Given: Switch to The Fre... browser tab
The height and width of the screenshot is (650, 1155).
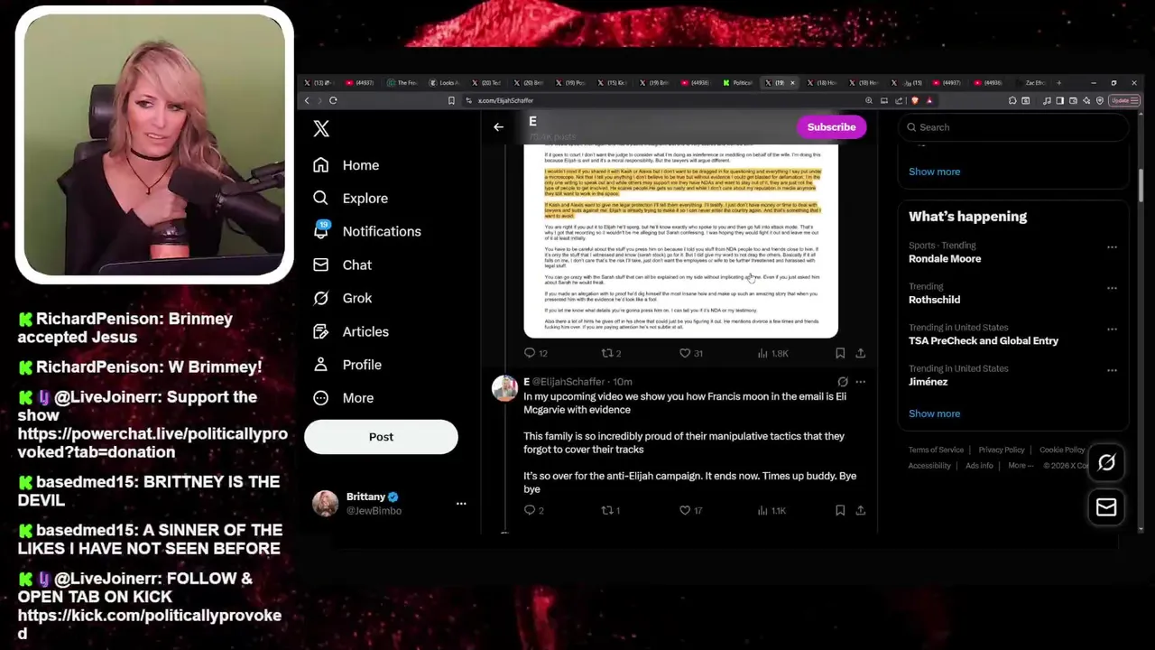Looking at the screenshot, I should pyautogui.click(x=404, y=83).
